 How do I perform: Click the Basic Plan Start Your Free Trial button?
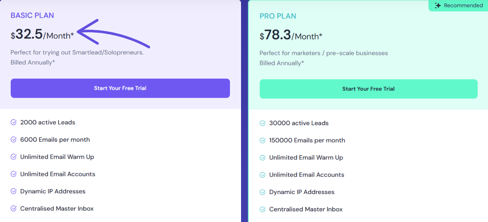[x=120, y=88]
